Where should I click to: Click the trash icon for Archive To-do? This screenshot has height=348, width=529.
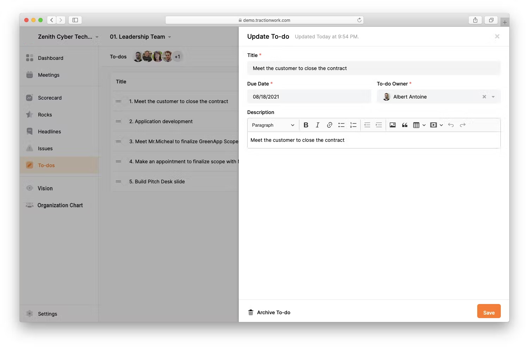tap(251, 312)
